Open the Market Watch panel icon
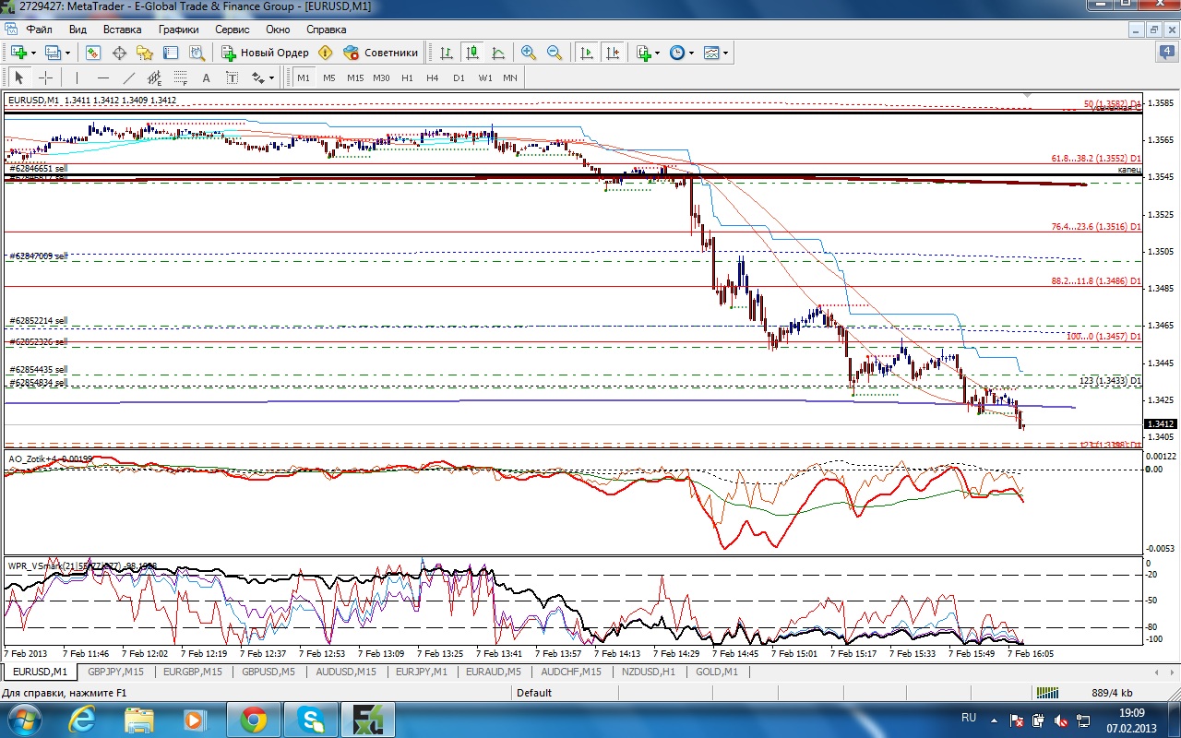This screenshot has height=738, width=1181. coord(93,53)
